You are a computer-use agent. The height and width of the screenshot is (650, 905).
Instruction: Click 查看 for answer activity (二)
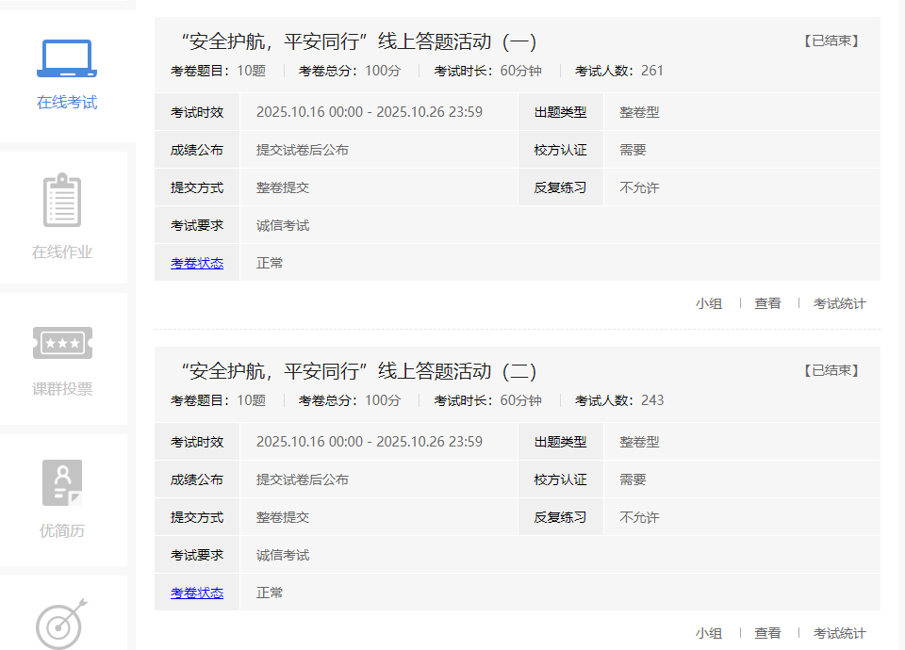(x=767, y=633)
